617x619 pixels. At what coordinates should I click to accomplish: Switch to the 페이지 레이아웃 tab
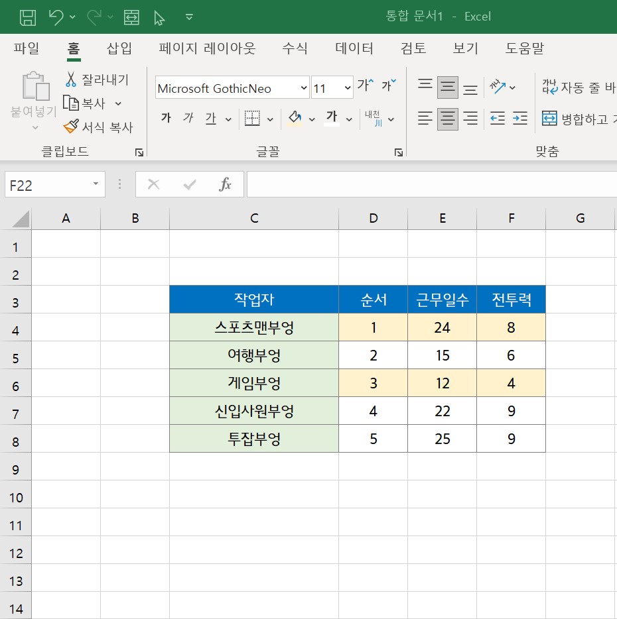pos(207,48)
